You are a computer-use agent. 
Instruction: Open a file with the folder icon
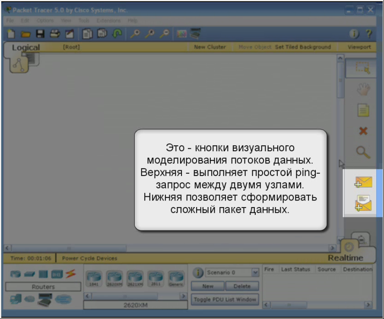[x=25, y=34]
